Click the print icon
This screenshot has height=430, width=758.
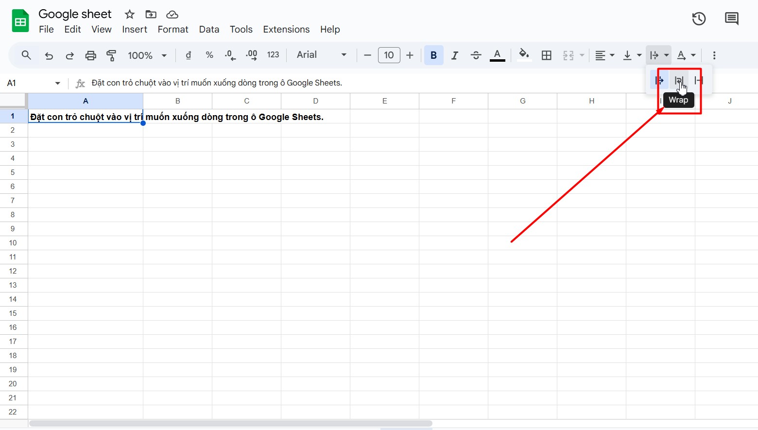click(90, 55)
